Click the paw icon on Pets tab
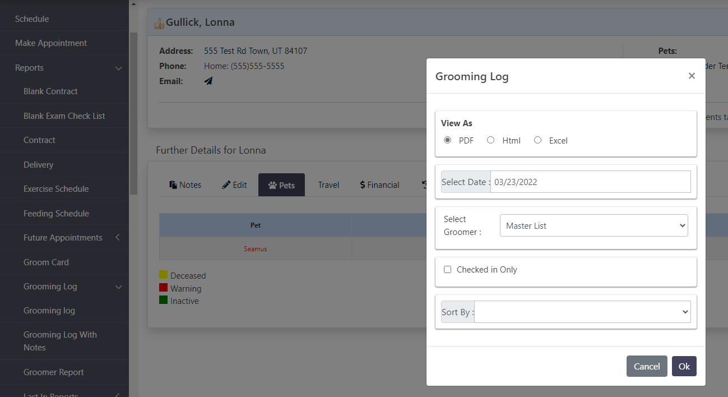Screen dimensions: 728x397 pyautogui.click(x=272, y=185)
